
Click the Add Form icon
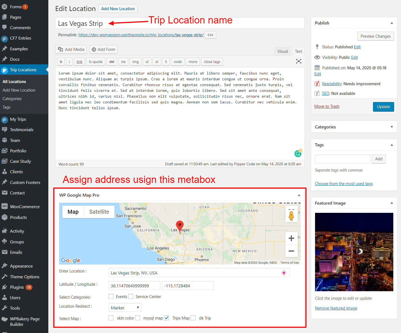coord(94,49)
